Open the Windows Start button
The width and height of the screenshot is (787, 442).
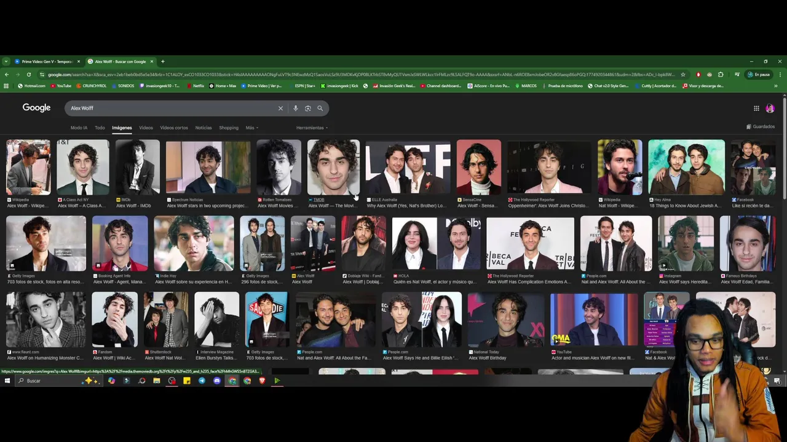[x=7, y=381]
